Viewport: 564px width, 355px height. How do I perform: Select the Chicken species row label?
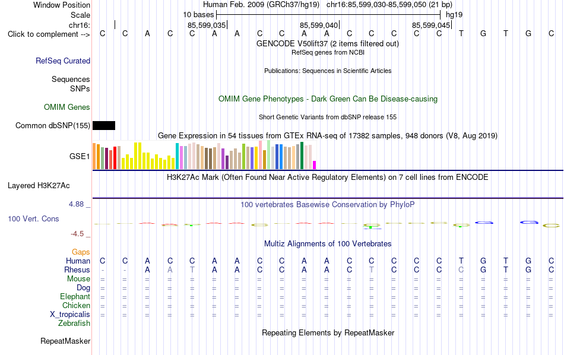[x=76, y=305]
